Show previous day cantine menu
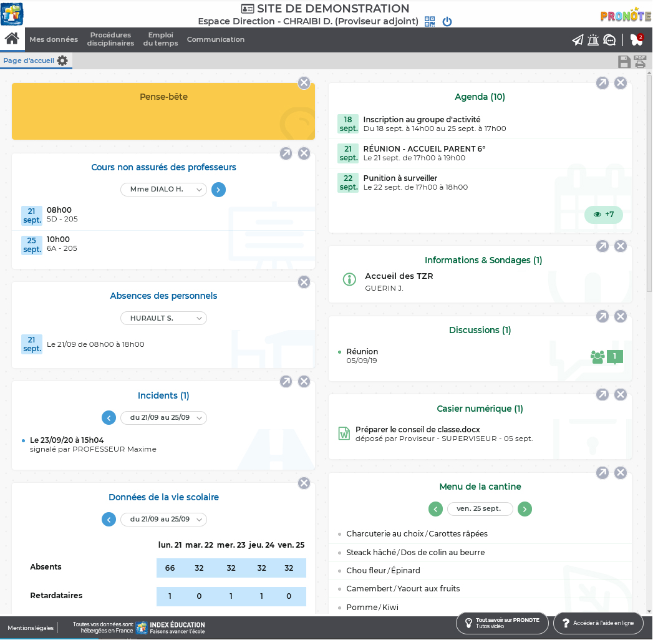The height and width of the screenshot is (640, 653). coord(435,509)
